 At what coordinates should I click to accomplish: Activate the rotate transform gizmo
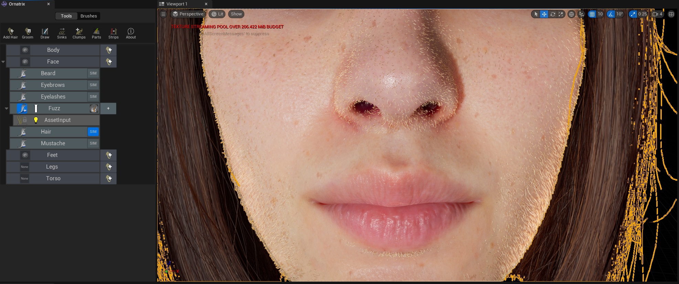[553, 14]
